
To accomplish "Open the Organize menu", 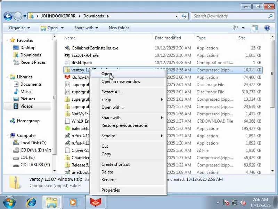I will (x=19, y=28).
